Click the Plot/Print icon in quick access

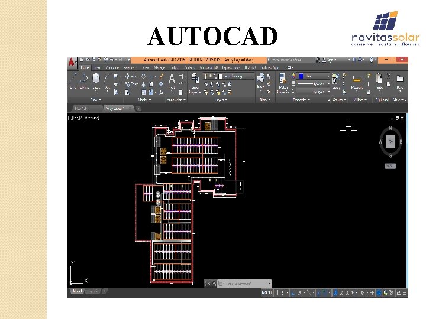pos(106,60)
